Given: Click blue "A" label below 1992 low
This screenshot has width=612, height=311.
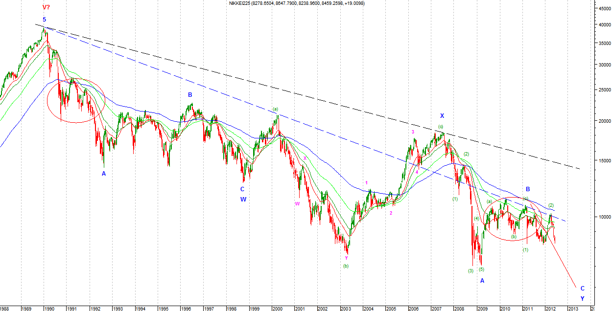Looking at the screenshot, I should (x=104, y=174).
